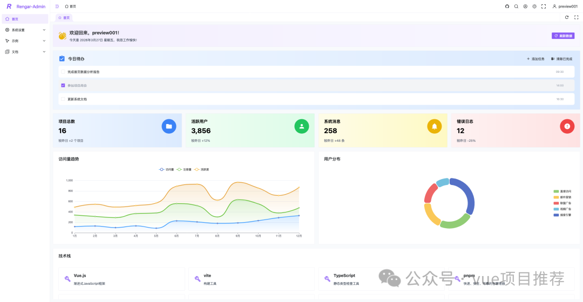Open the TypeScript tech stack card
This screenshot has width=583, height=302.
(x=382, y=279)
